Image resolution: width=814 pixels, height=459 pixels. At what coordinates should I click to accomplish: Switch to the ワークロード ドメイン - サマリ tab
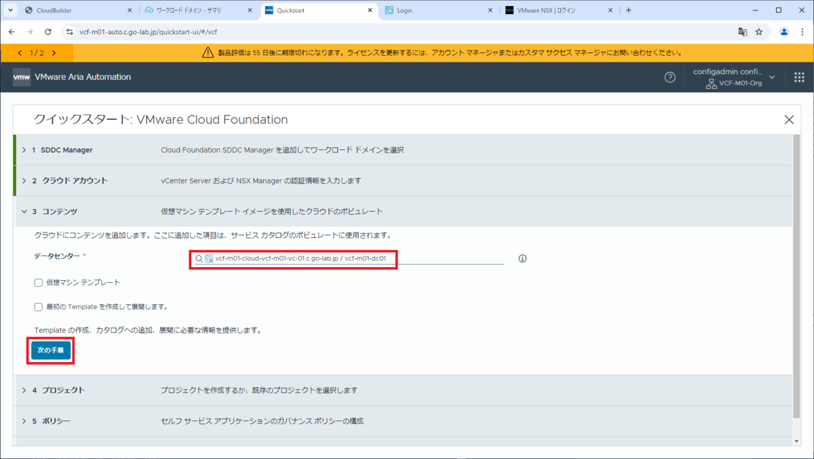[198, 10]
